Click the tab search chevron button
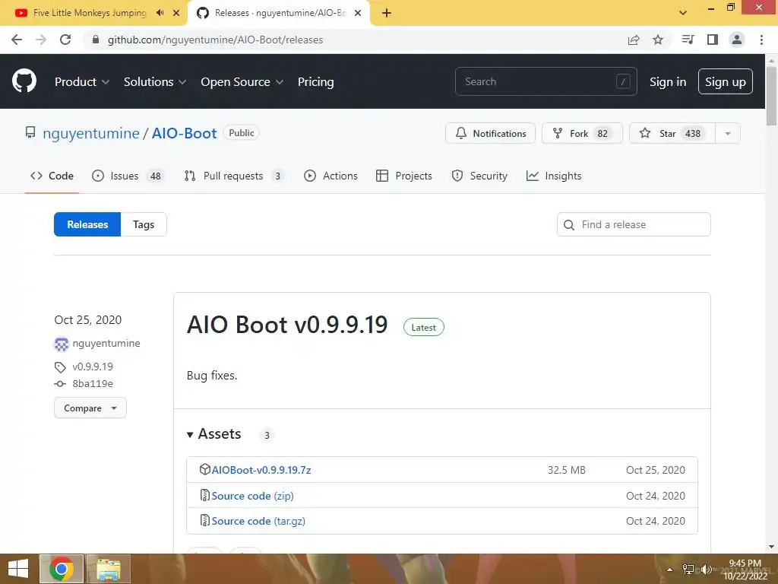 683,13
